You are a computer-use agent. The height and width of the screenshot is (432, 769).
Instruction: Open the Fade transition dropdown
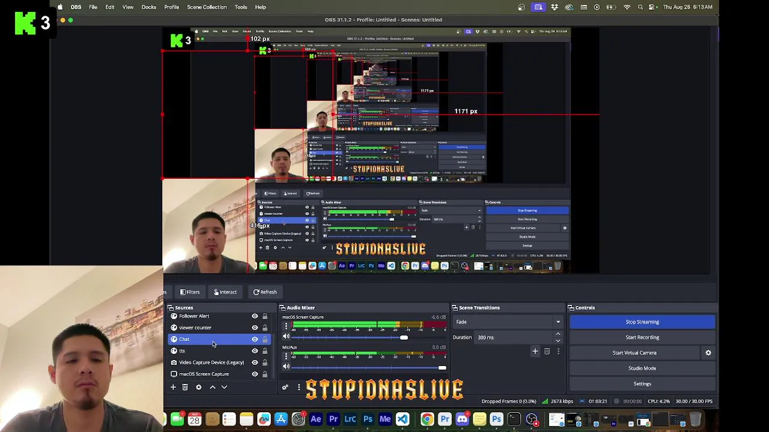pos(508,322)
